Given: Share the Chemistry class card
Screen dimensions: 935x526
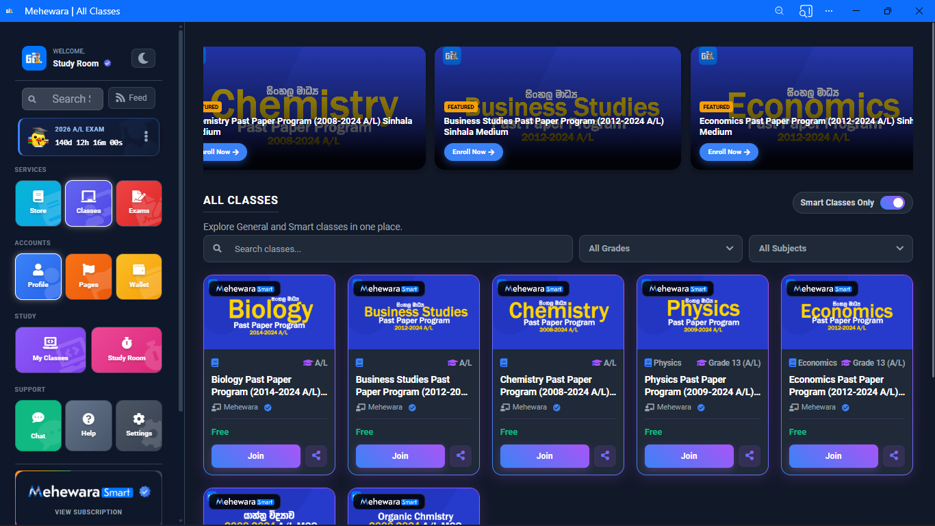Looking at the screenshot, I should pyautogui.click(x=605, y=456).
